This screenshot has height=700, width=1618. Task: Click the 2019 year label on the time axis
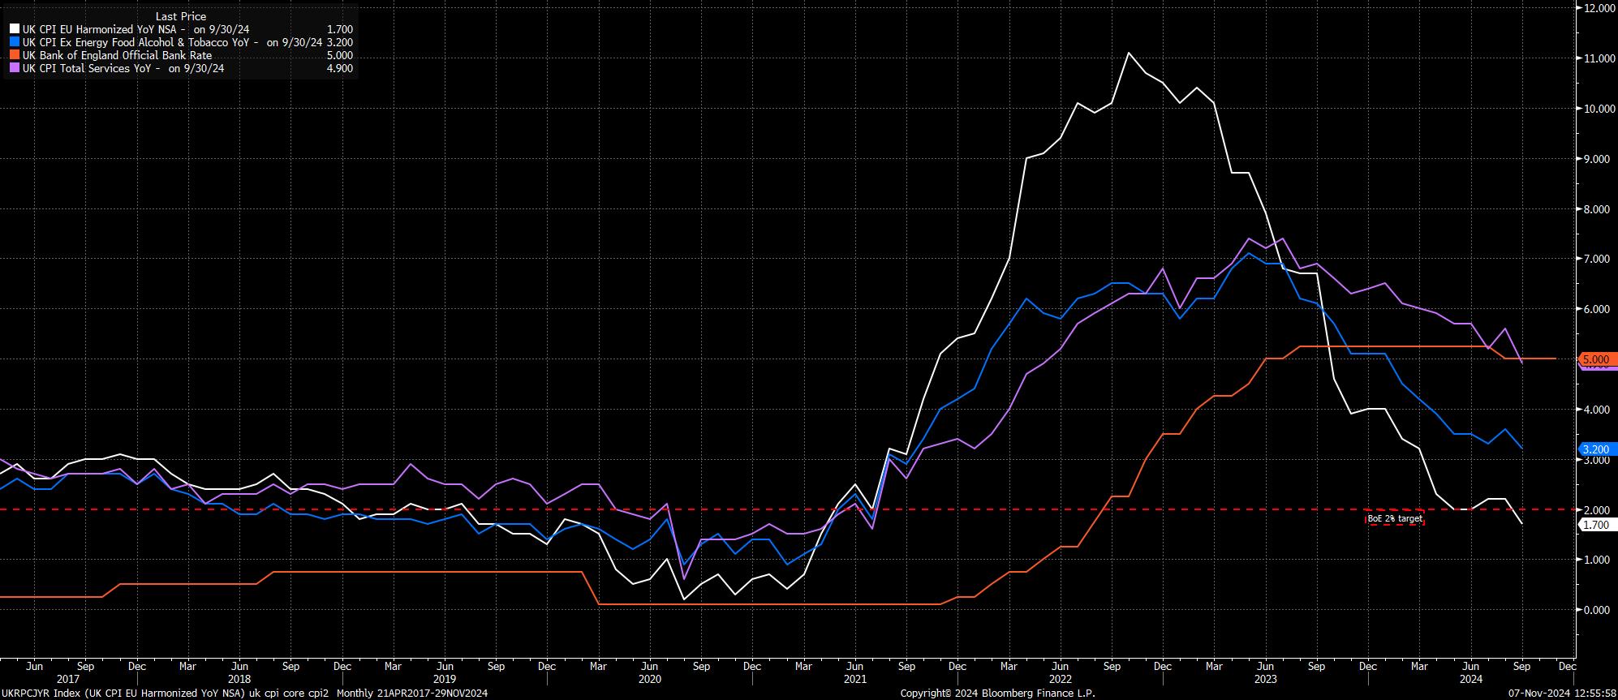(x=444, y=679)
